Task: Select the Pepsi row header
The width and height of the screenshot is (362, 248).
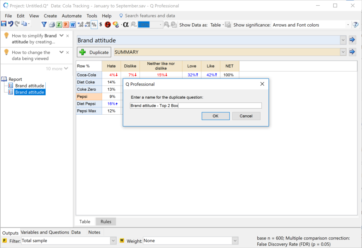Action: pos(89,97)
